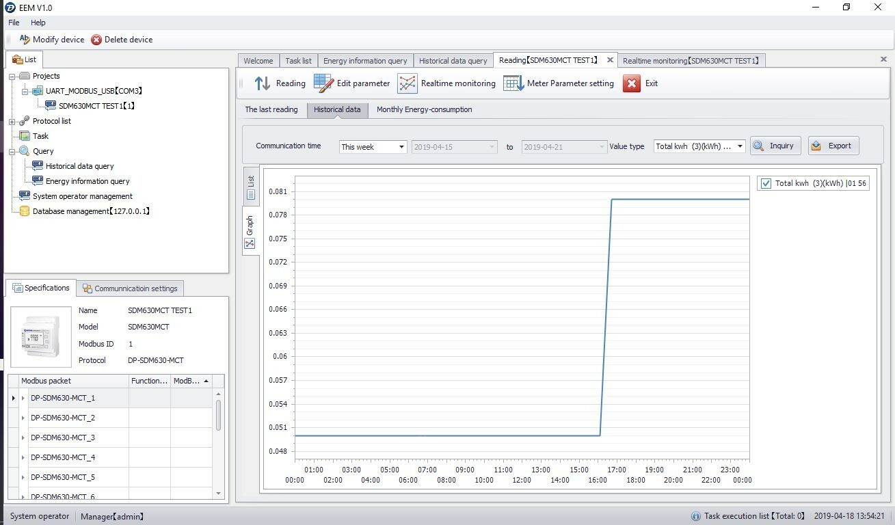Image resolution: width=895 pixels, height=525 pixels.
Task: Switch to vertical List view tab
Action: click(251, 186)
